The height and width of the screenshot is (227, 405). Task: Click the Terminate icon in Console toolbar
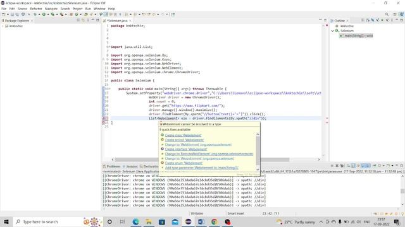click(332, 166)
